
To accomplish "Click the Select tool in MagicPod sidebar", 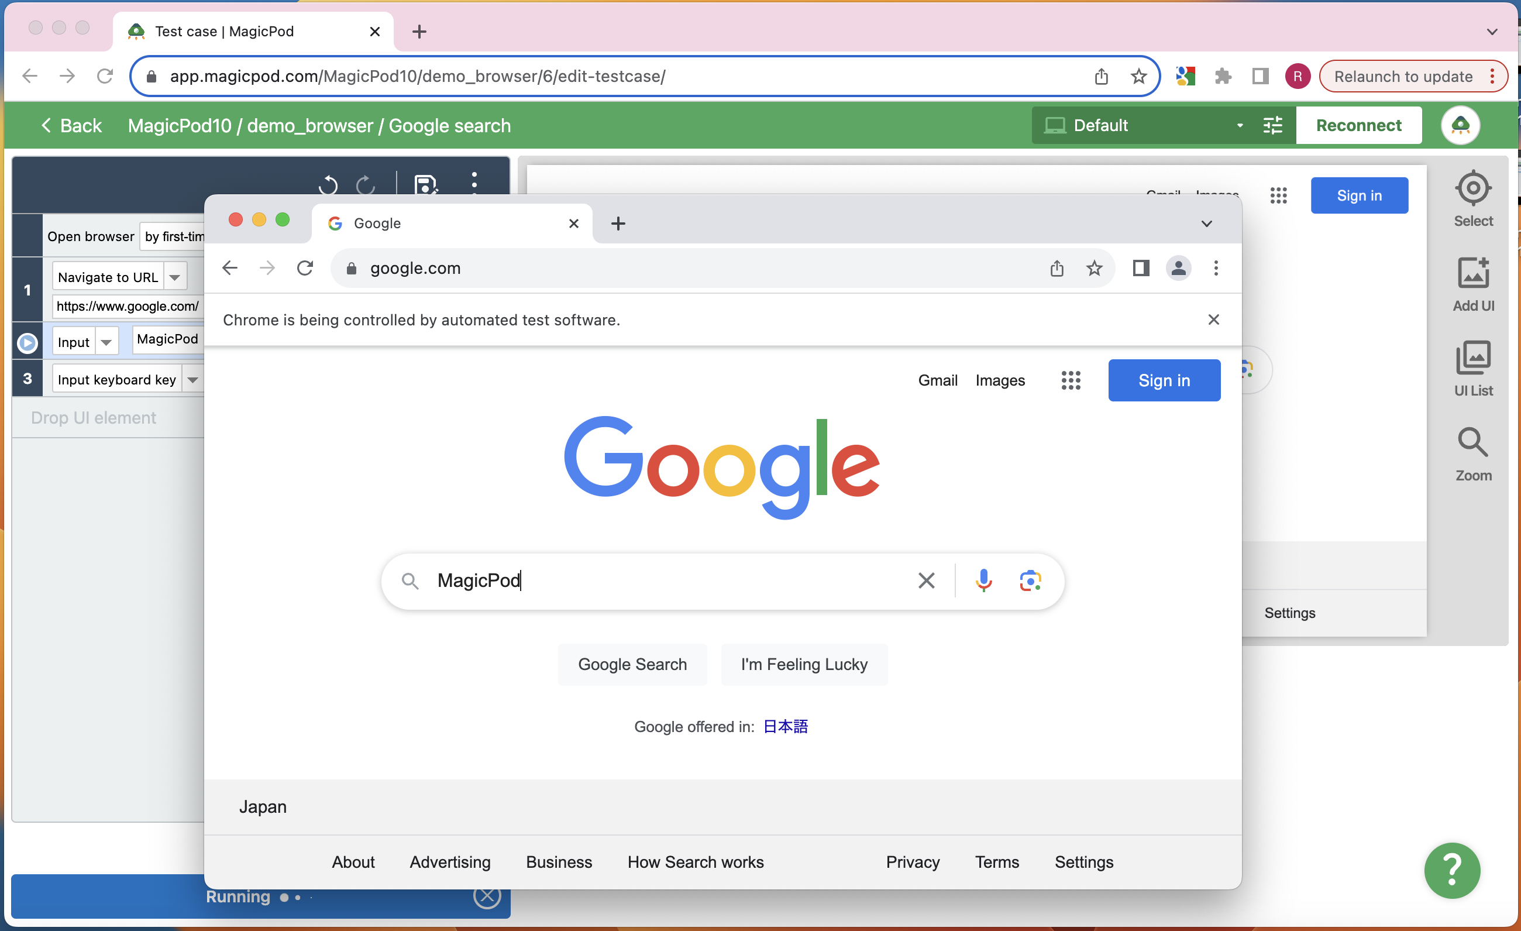I will 1473,199.
